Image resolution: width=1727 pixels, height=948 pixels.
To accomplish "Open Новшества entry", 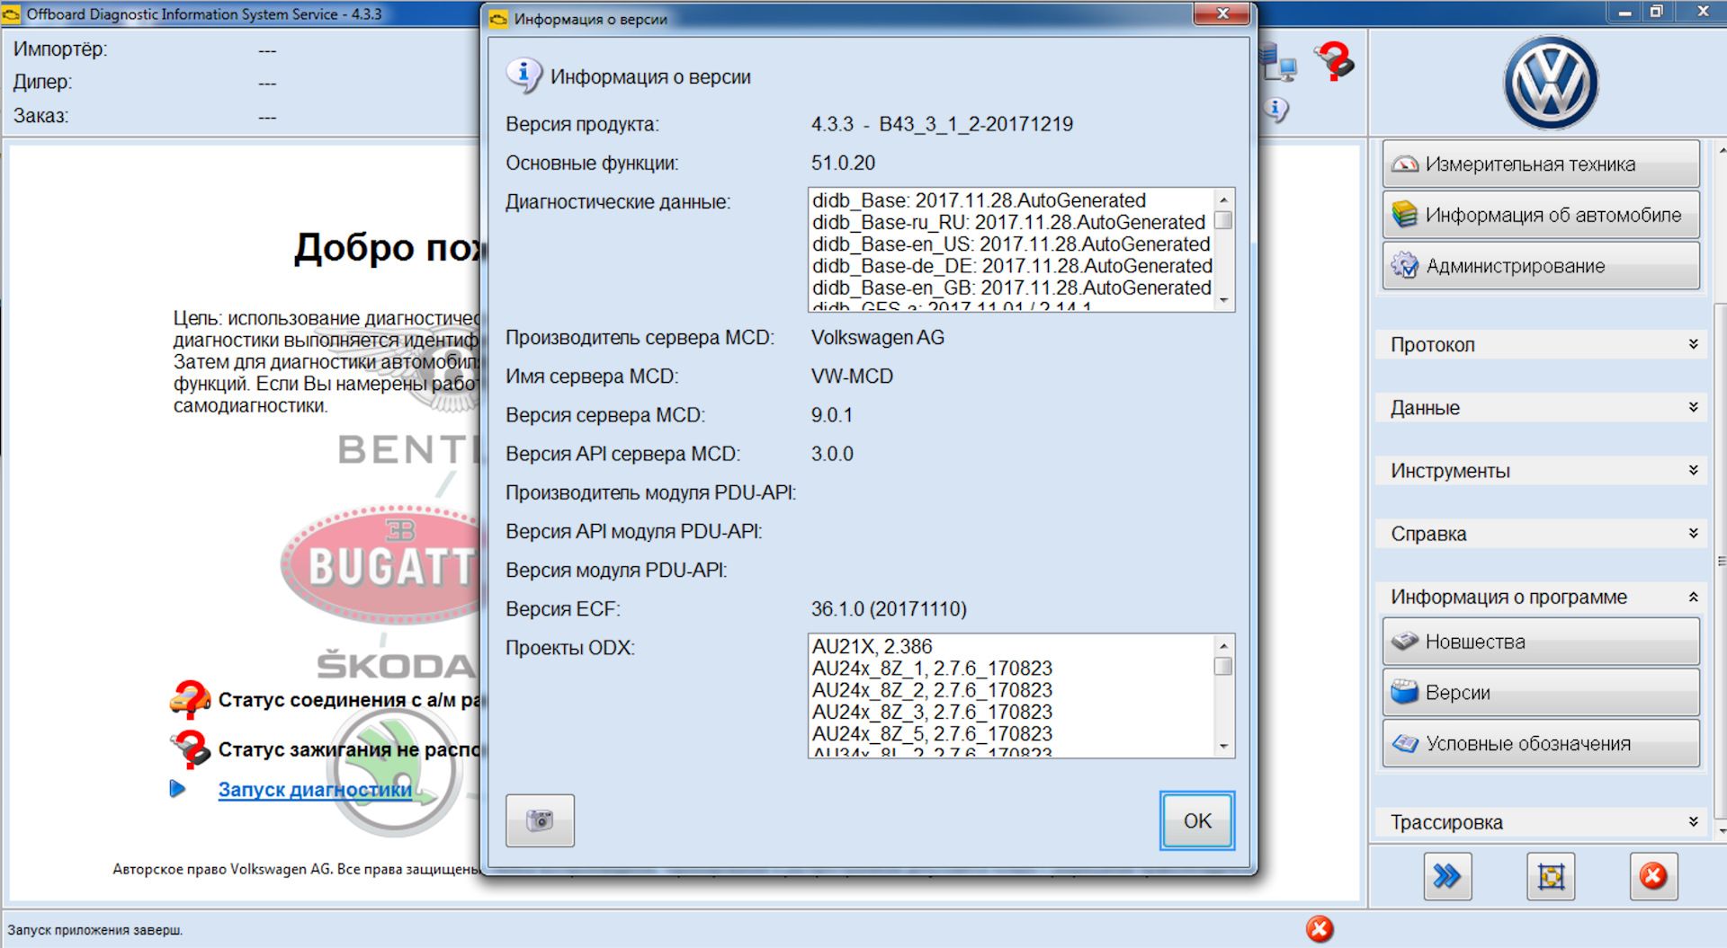I will 1541,642.
